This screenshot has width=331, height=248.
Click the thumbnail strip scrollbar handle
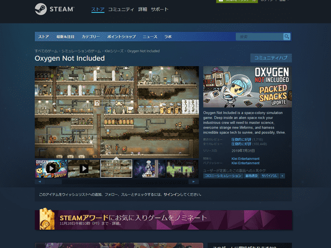[53, 182]
